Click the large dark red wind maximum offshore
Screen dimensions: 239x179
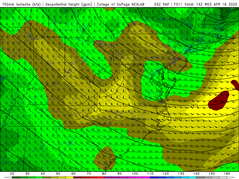(218, 101)
